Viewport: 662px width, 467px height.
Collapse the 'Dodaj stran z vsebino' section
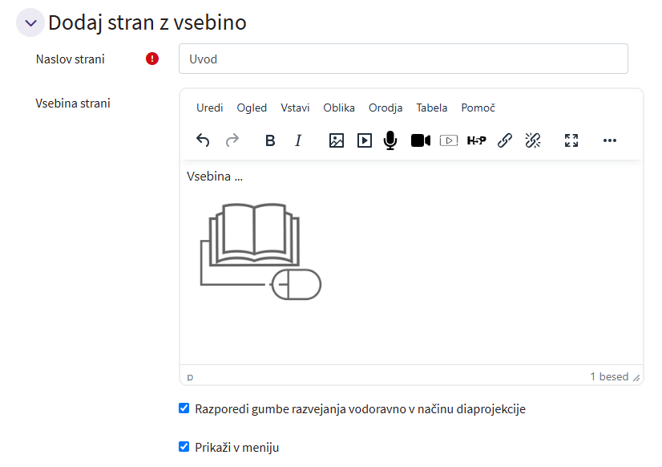(30, 23)
